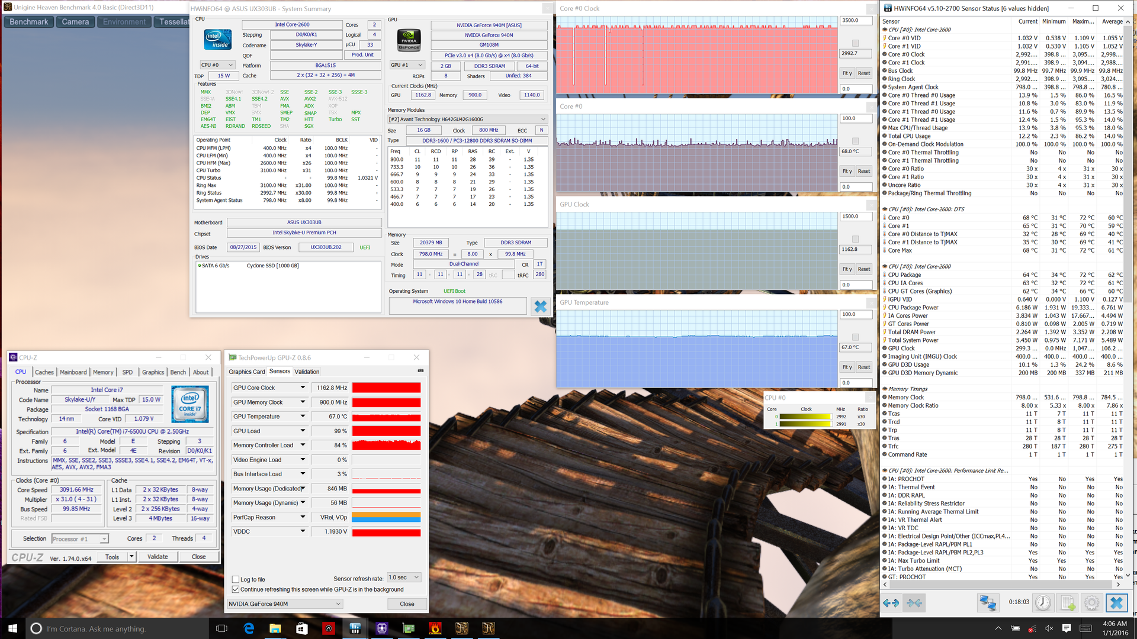This screenshot has height=639, width=1137.
Task: Open GPU Temperature sensor dropdown
Action: click(x=303, y=417)
